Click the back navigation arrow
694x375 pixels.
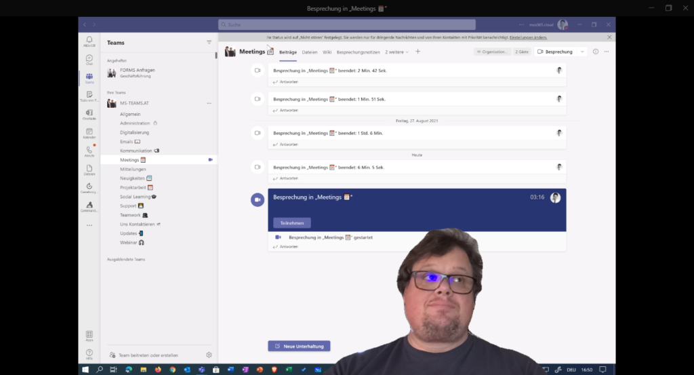[85, 25]
